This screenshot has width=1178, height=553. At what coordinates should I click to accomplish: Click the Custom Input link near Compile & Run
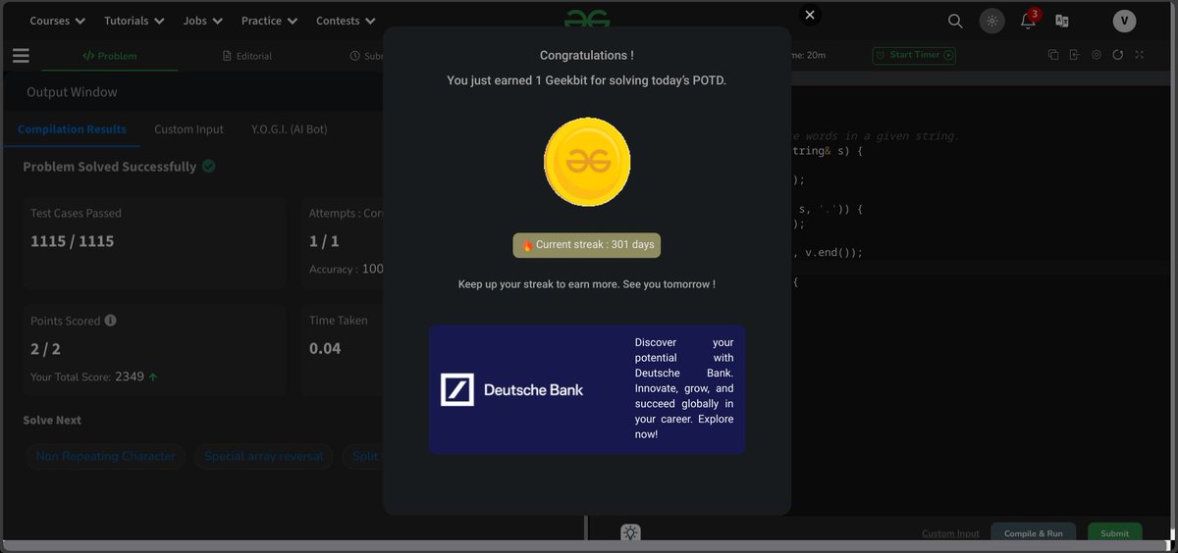coord(950,533)
